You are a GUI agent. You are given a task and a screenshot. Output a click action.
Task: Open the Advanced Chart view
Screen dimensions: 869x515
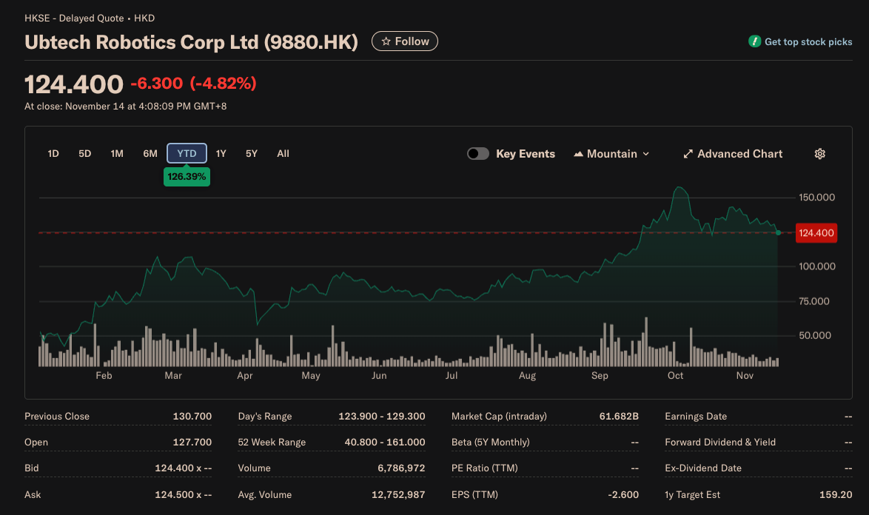(x=733, y=154)
